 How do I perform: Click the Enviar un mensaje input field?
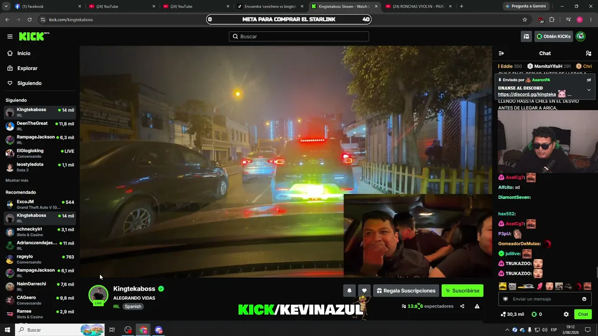pos(545,299)
